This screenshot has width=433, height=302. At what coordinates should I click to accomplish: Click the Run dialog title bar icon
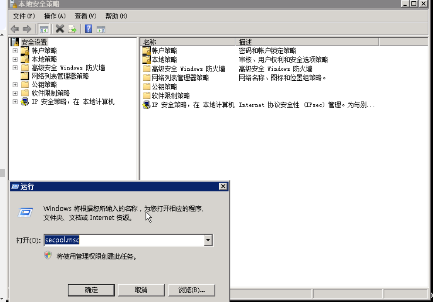point(15,187)
